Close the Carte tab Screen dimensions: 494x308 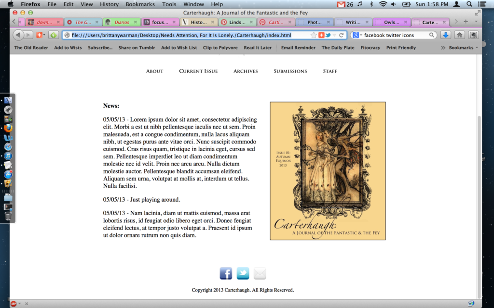(444, 22)
